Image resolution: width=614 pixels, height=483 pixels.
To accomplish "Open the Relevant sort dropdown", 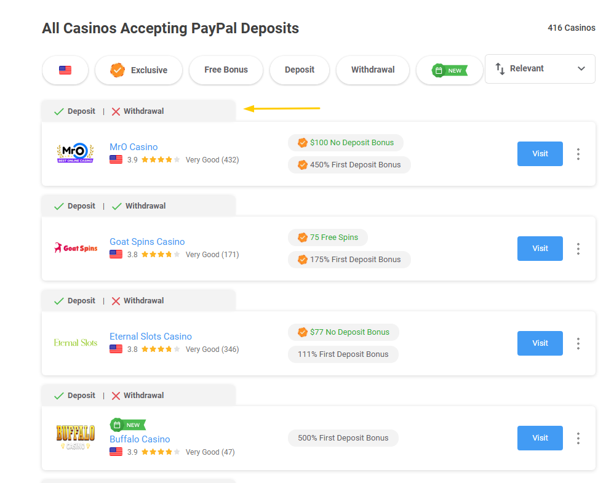I will click(540, 68).
